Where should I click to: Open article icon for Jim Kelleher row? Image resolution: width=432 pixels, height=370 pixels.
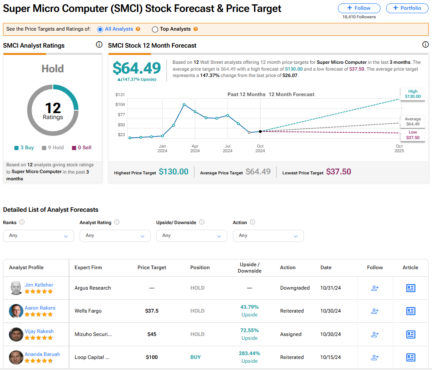point(411,288)
